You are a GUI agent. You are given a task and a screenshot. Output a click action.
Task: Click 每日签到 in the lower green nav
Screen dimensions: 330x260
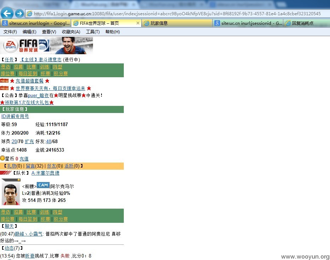pyautogui.click(x=28, y=219)
